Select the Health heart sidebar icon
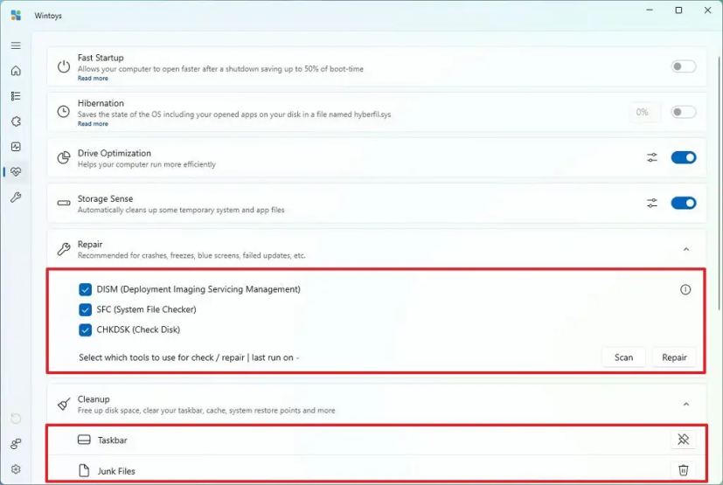The height and width of the screenshot is (485, 723). click(16, 172)
